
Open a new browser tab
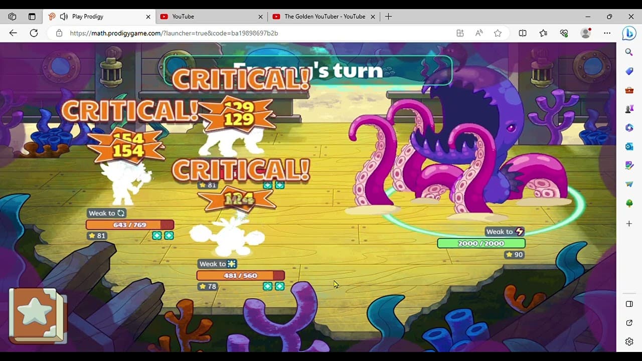coord(388,17)
